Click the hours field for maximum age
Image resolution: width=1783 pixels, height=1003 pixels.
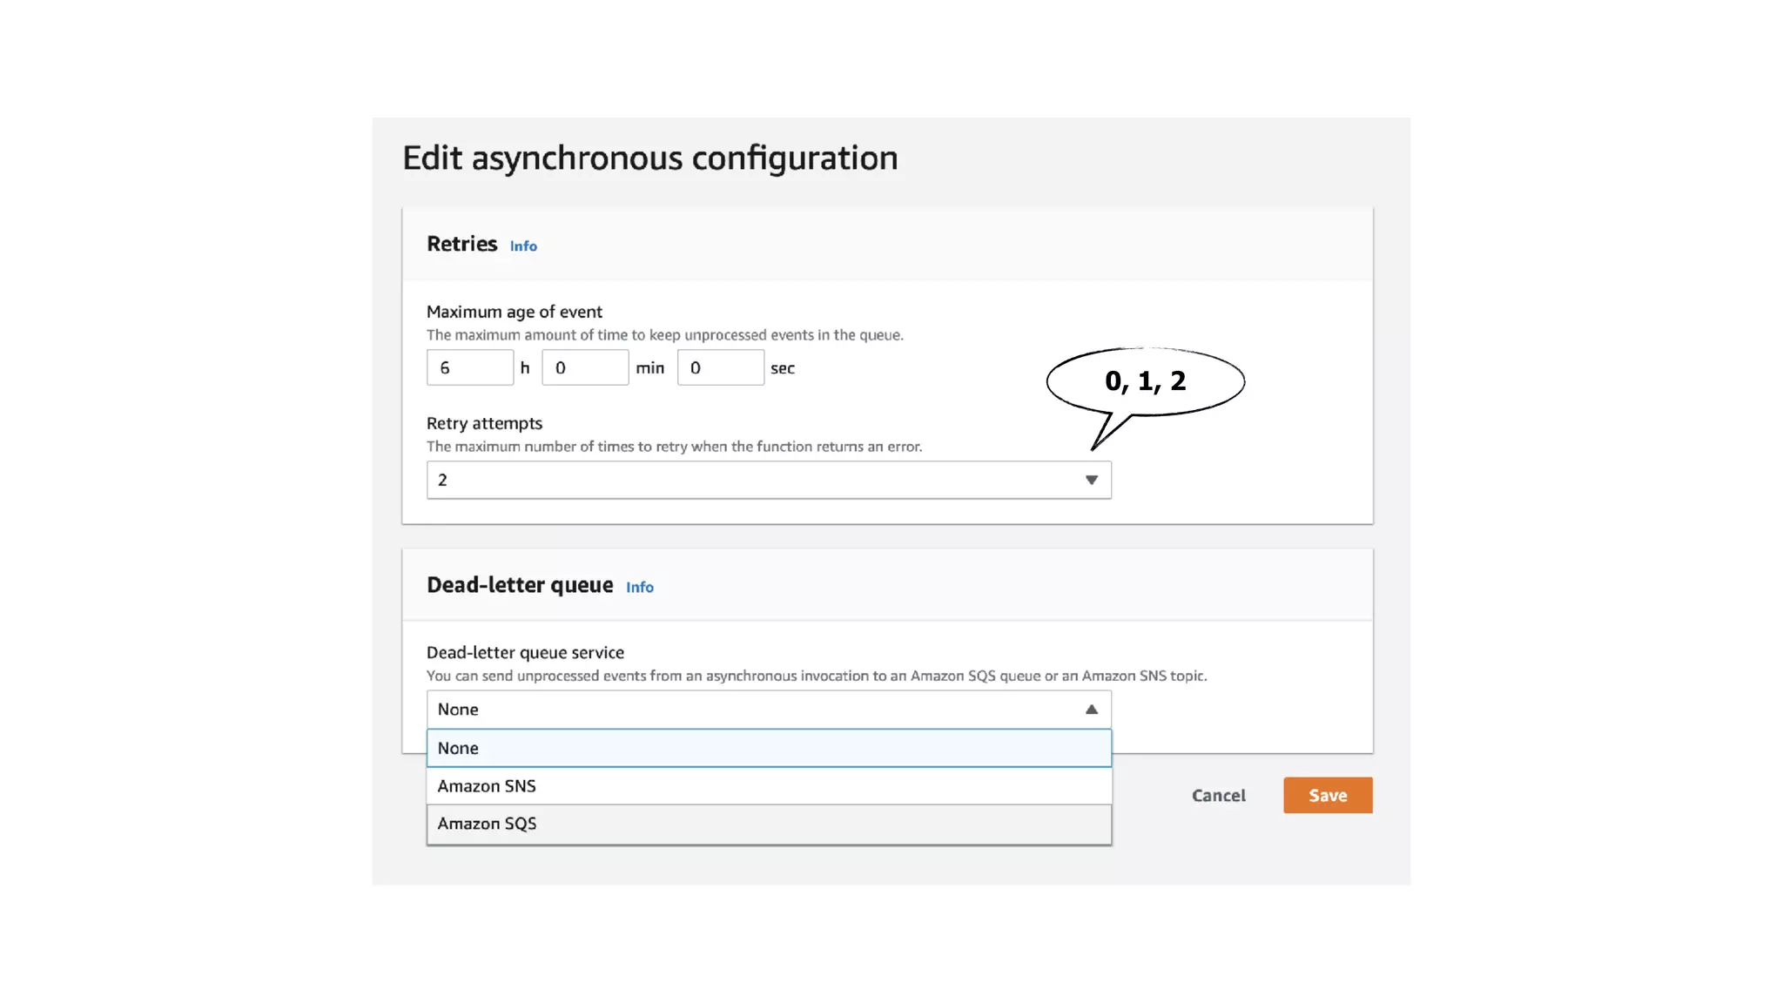[469, 367]
